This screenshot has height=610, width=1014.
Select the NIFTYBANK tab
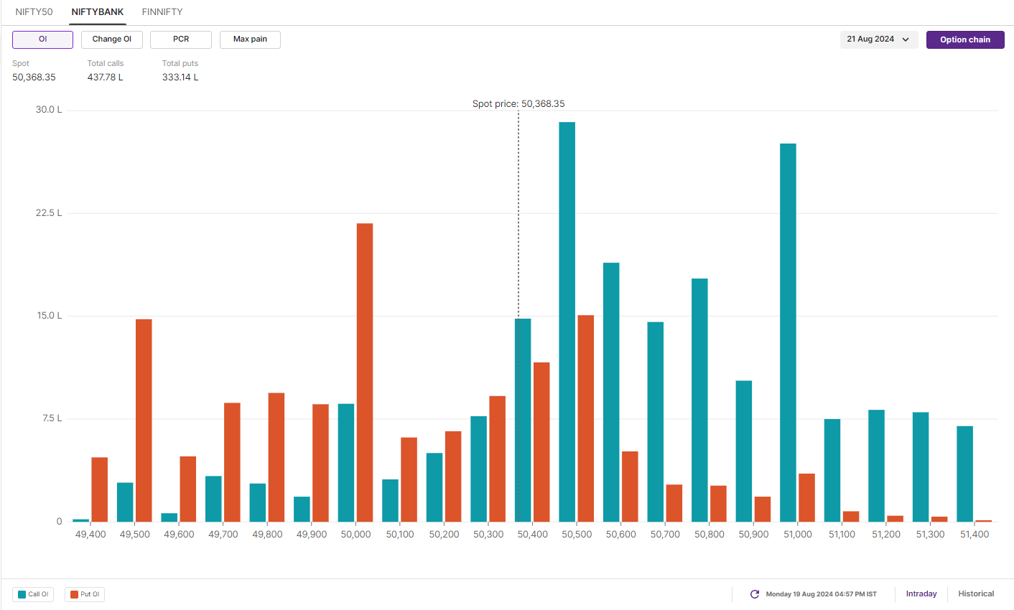[x=98, y=11]
